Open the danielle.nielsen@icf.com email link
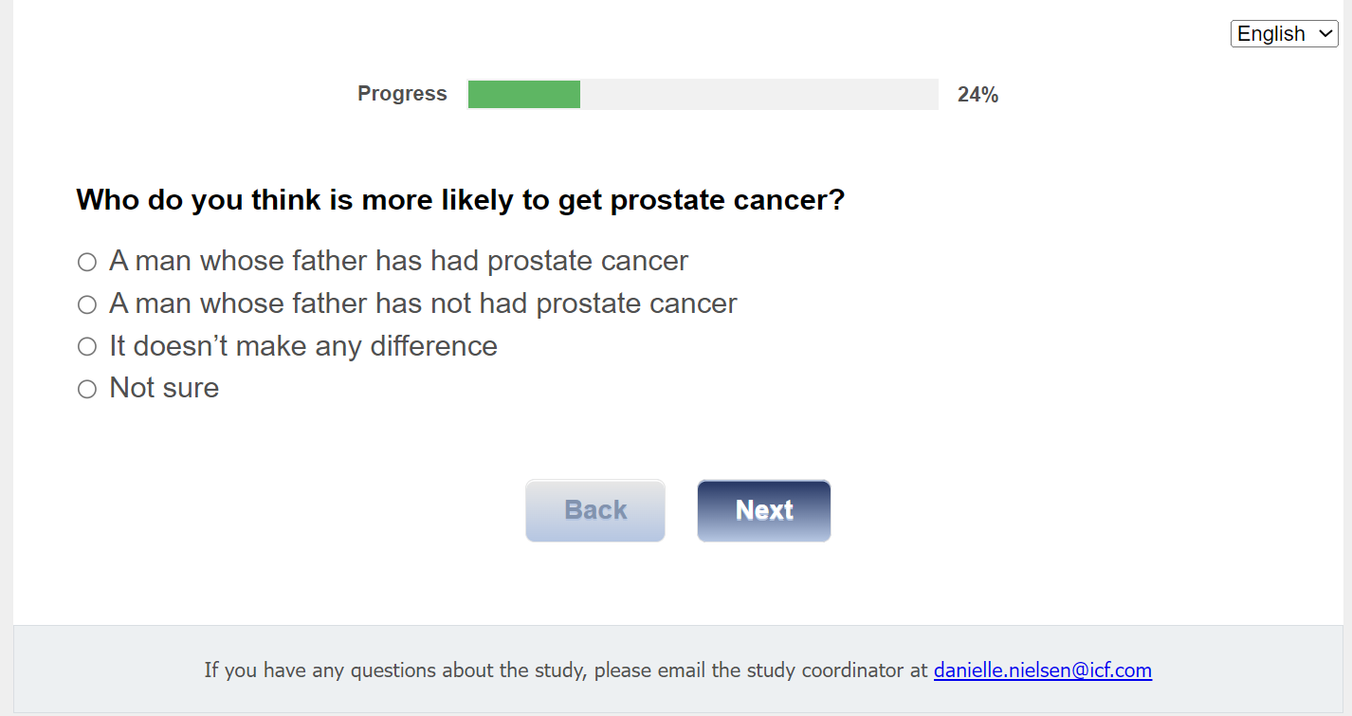Viewport: 1352px width, 716px height. click(x=1042, y=670)
